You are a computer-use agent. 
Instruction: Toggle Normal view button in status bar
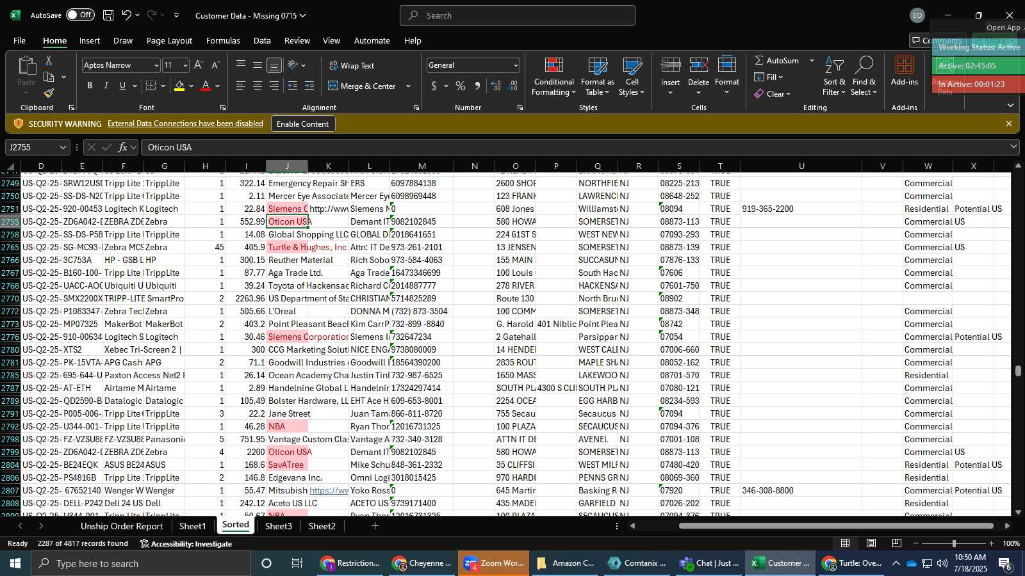click(x=846, y=543)
